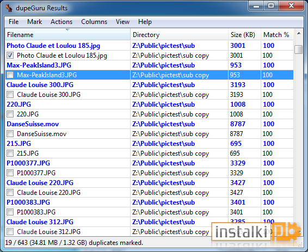308x252 pixels.
Task: Sort by the Match % column header
Action: coord(277,35)
